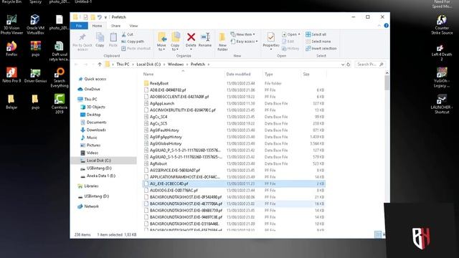Image resolution: width=459 pixels, height=258 pixels.
Task: Open Oracle VM VirtualBox desktop icon
Action: tap(35, 24)
